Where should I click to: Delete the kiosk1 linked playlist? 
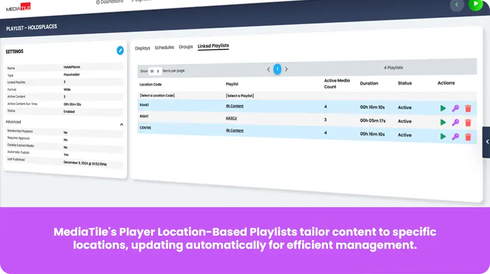click(x=468, y=108)
